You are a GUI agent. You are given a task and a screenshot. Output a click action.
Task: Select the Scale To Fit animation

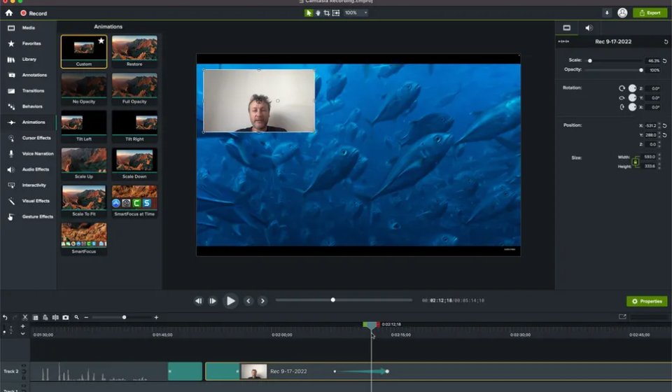(84, 202)
